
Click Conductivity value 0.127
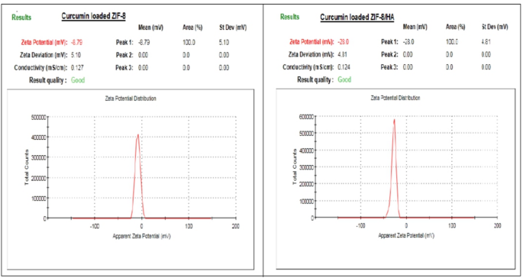(x=77, y=67)
